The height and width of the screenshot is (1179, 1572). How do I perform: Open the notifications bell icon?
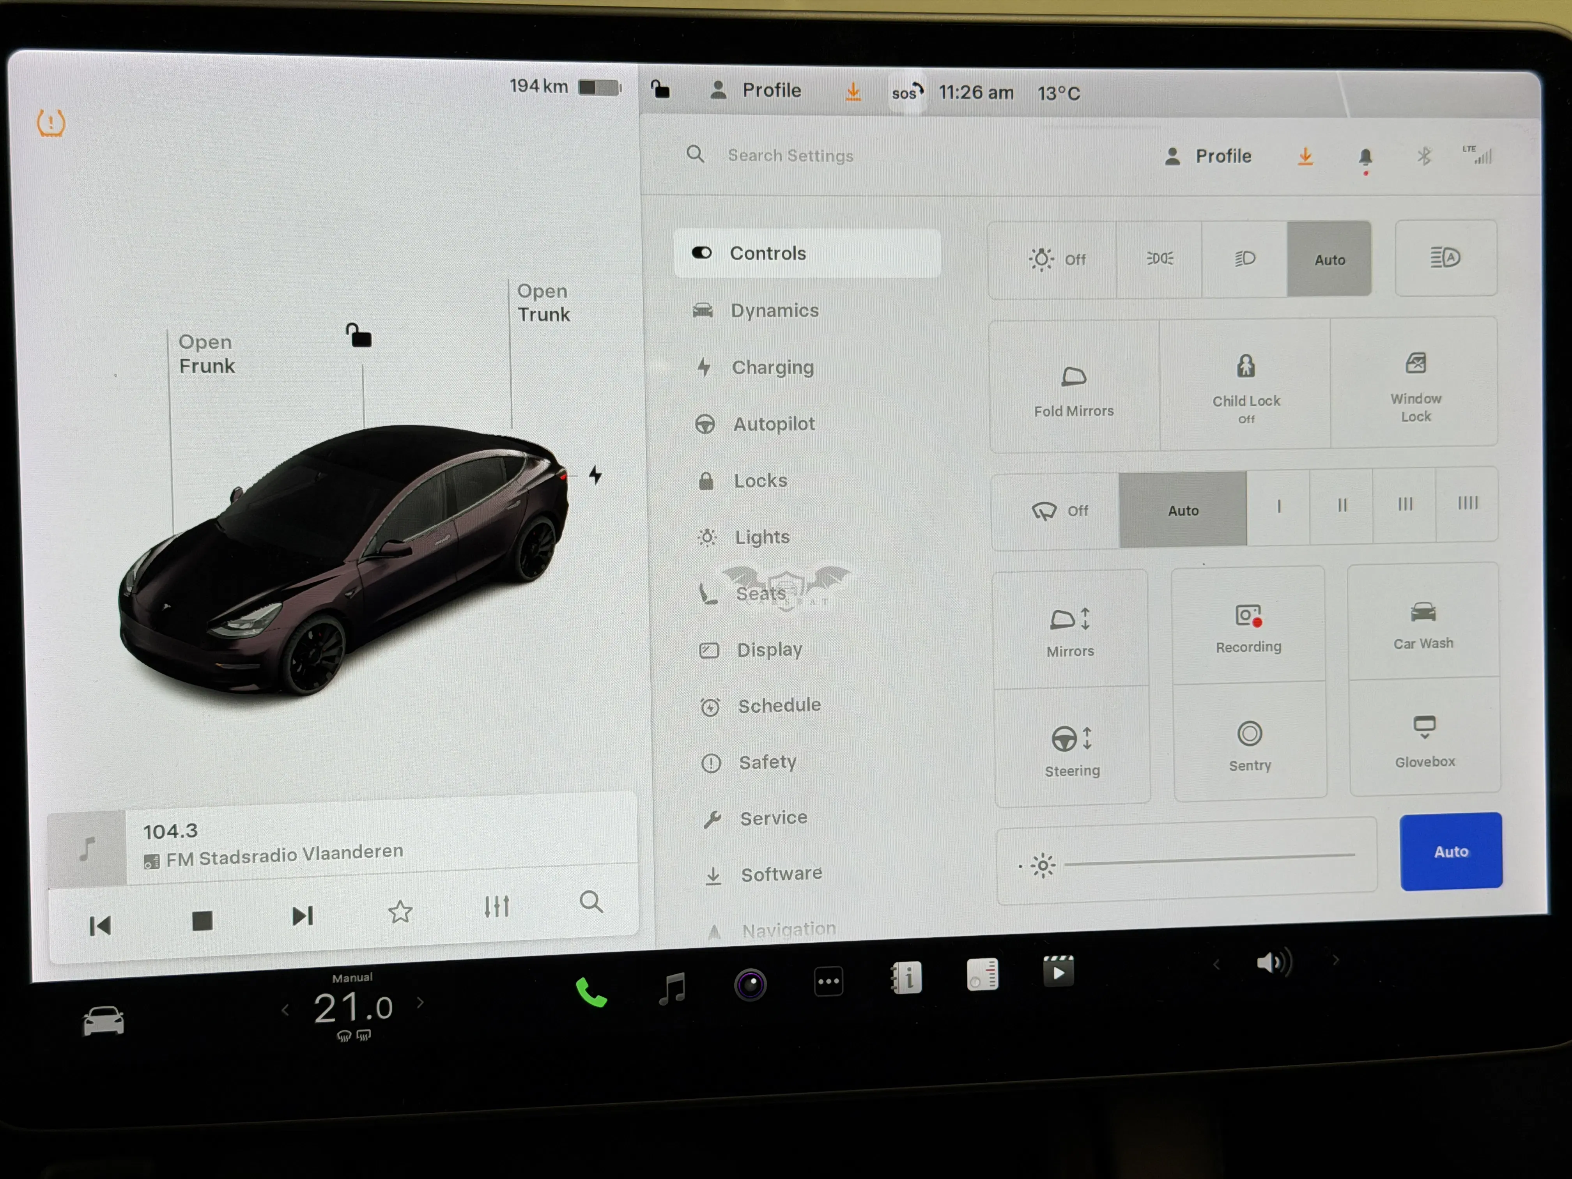(1365, 158)
